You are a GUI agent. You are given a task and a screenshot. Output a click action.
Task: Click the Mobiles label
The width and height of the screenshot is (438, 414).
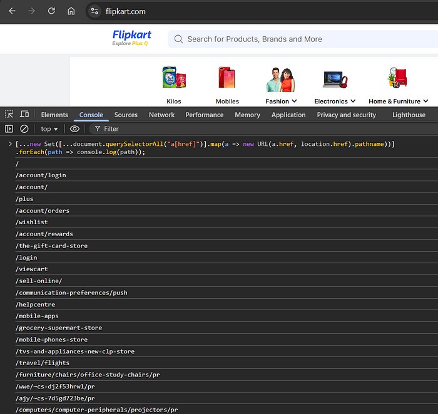click(x=227, y=101)
